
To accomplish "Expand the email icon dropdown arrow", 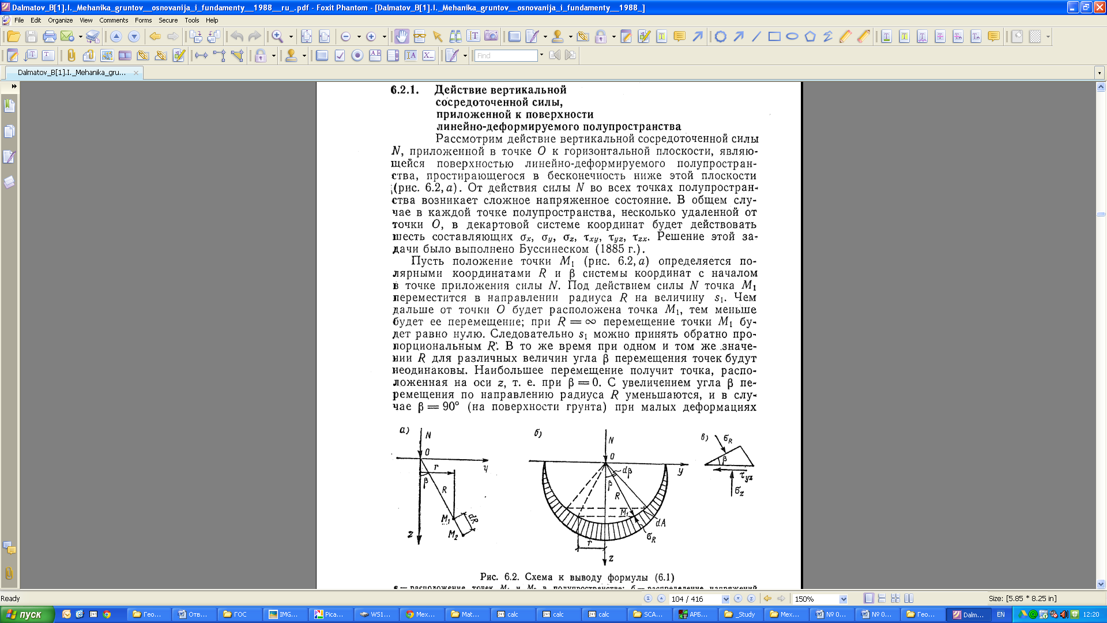I will point(80,37).
